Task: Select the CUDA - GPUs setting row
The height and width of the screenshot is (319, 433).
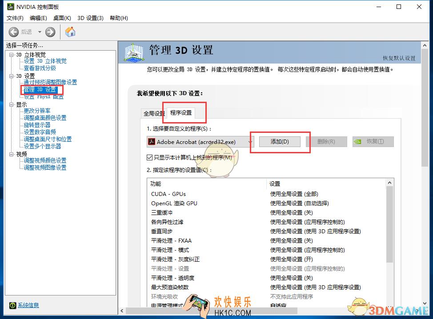Action: coord(266,194)
